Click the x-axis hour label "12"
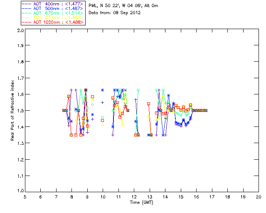The image size is (266, 213). (134, 197)
